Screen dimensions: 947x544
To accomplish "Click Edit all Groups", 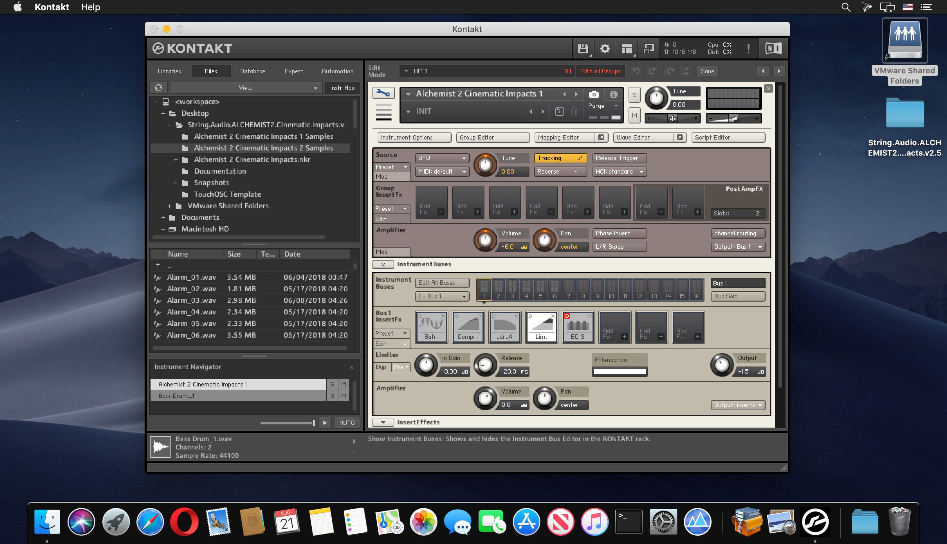I will [600, 71].
